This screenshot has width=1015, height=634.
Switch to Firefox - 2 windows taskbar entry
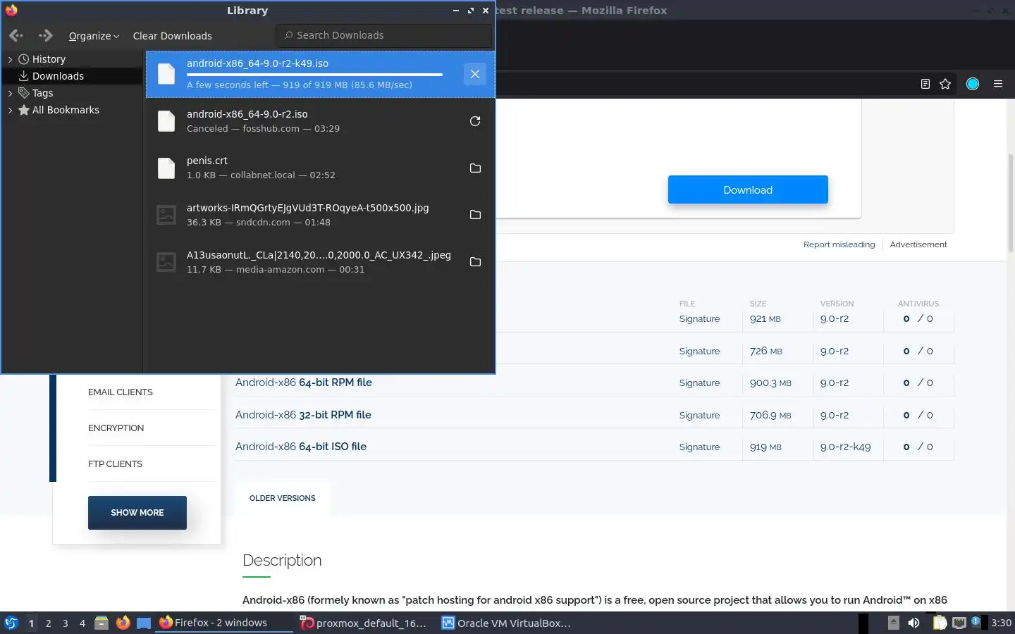tap(224, 623)
